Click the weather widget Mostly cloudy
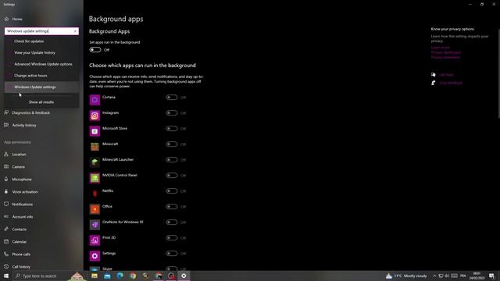The width and height of the screenshot is (500, 281). point(406,276)
